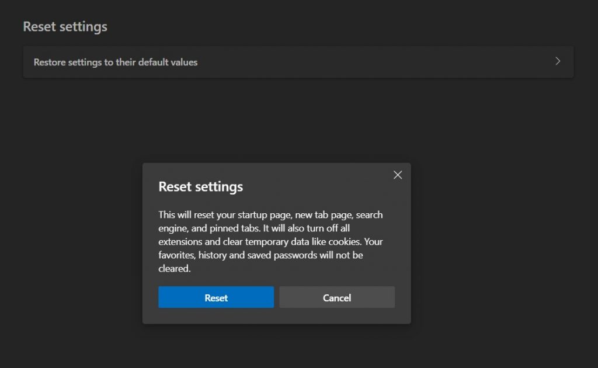Click the word "extensions" in dialog text

click(x=180, y=242)
